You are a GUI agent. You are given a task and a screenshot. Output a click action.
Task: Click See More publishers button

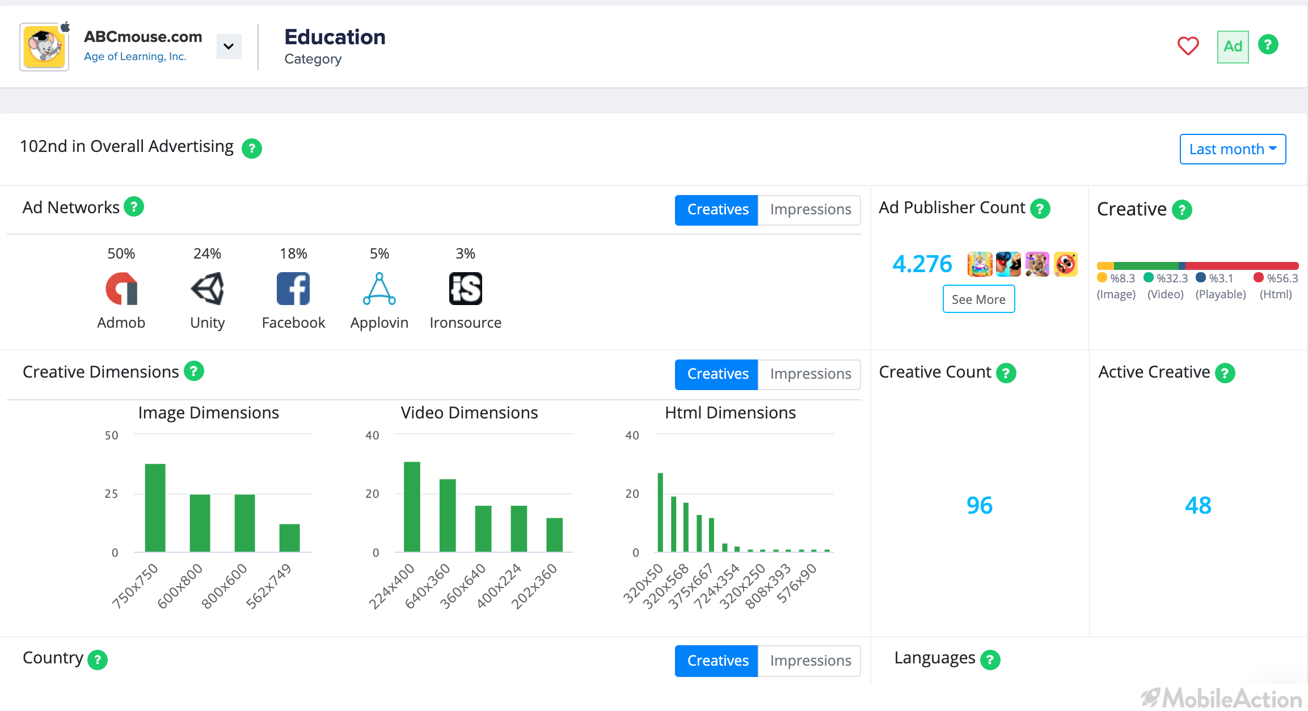pos(978,299)
